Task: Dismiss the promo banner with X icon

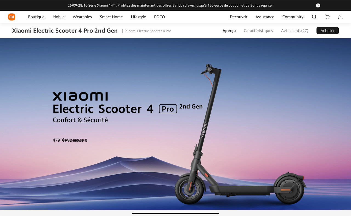Action: pos(318,5)
